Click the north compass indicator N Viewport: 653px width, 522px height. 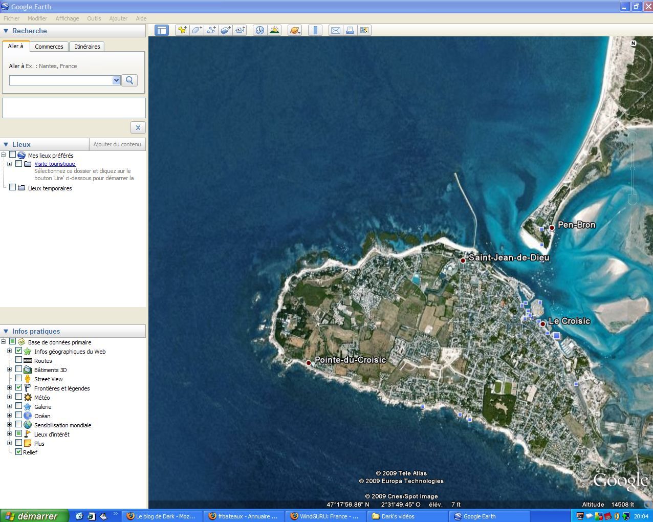coord(634,43)
